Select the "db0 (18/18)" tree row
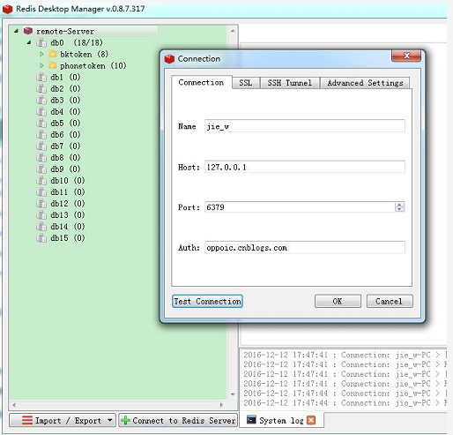This screenshot has height=435, width=453. point(77,43)
